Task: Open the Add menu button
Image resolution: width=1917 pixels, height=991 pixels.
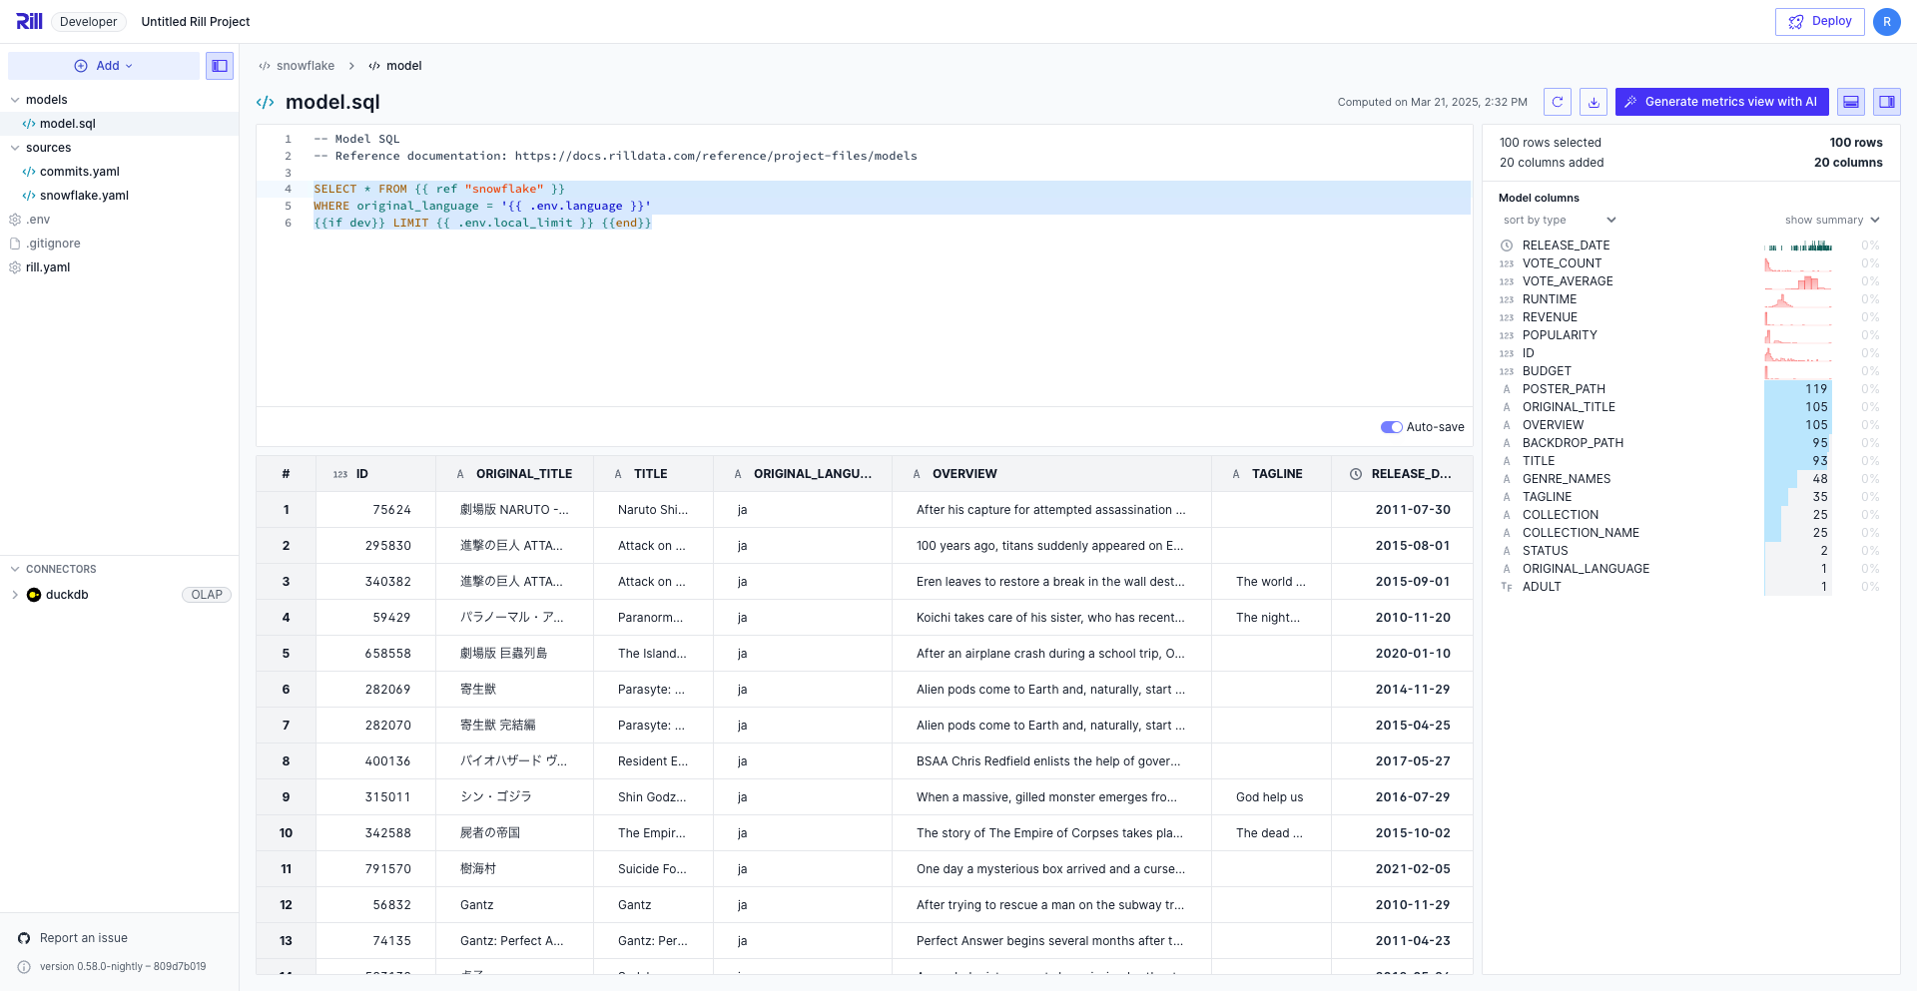Action: pos(104,66)
